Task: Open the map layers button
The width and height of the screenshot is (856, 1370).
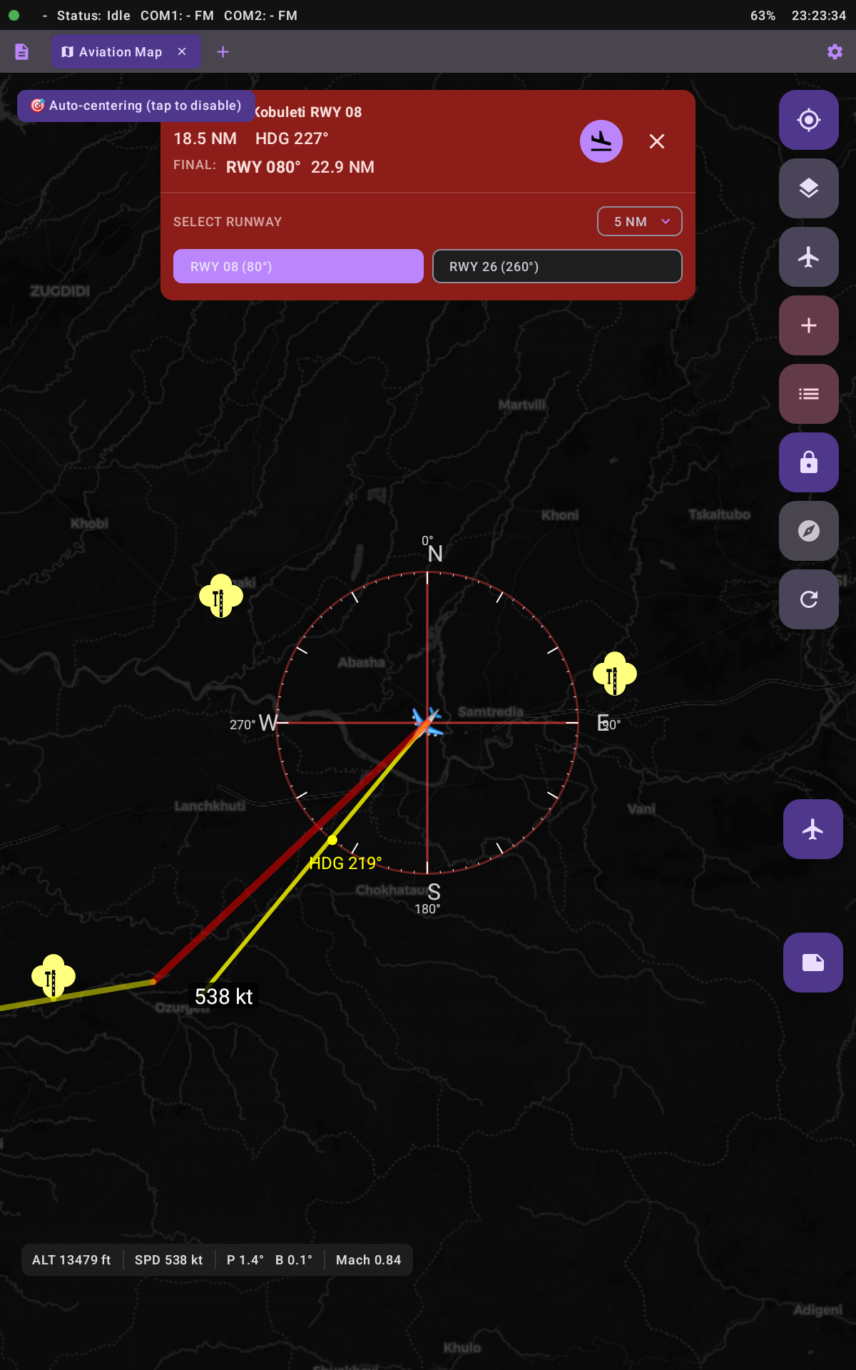Action: 808,188
